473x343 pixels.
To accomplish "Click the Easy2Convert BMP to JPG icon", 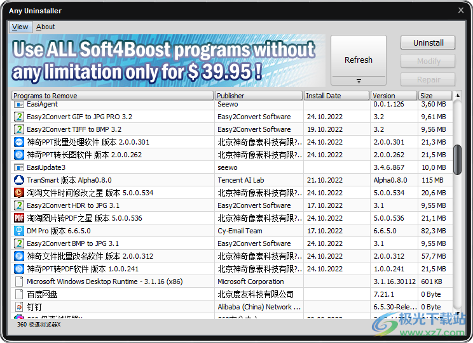I will 19,243.
